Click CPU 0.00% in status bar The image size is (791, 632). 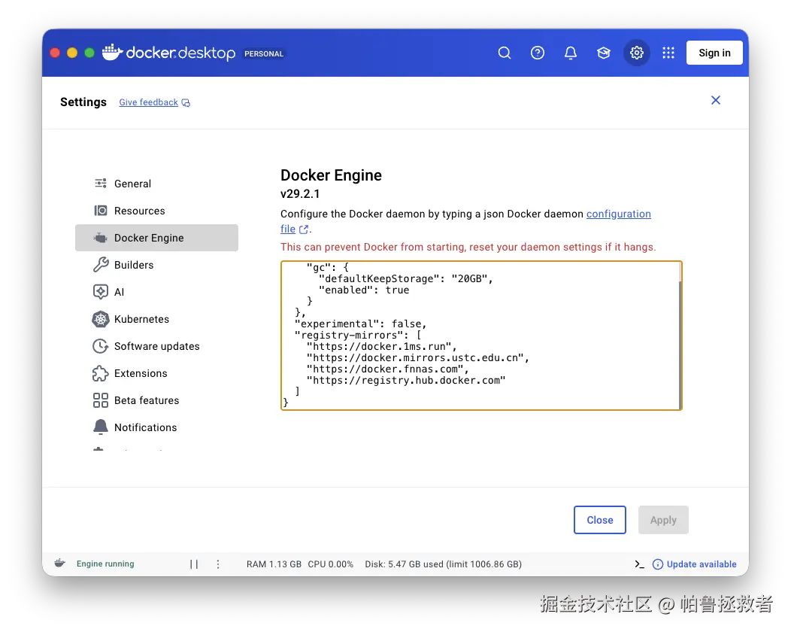tap(330, 564)
